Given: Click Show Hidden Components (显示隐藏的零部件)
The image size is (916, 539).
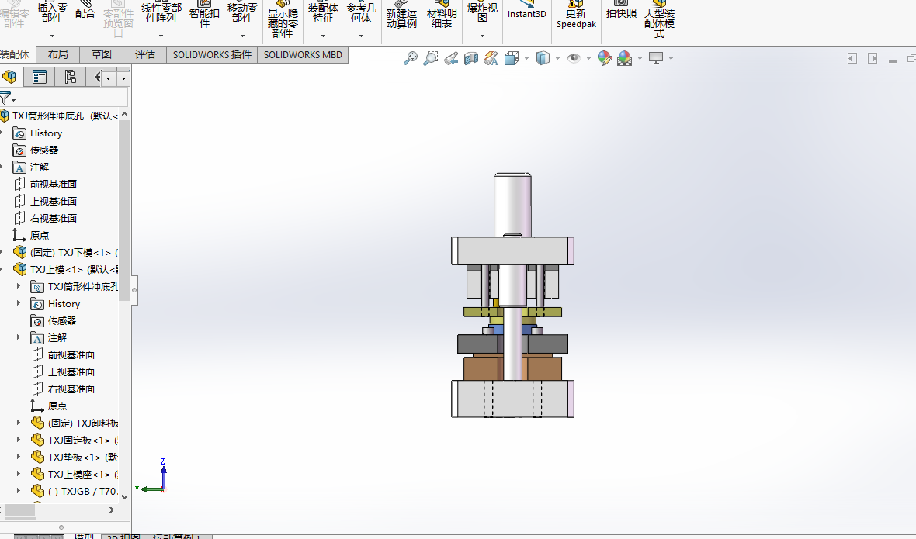Looking at the screenshot, I should (x=283, y=20).
